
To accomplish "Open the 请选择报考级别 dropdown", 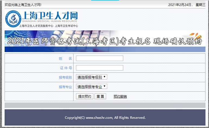I will (x=92, y=77).
